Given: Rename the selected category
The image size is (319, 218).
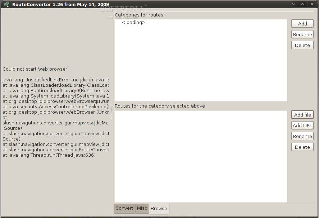Looking at the screenshot, I should pos(302,34).
